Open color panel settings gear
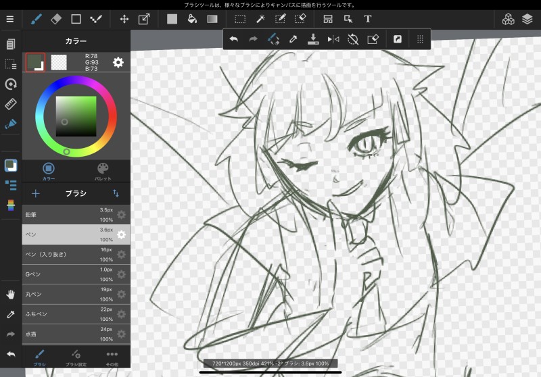The width and height of the screenshot is (541, 377). pyautogui.click(x=118, y=62)
